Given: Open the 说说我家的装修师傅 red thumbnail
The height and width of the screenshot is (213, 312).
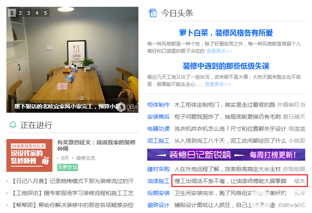Looking at the screenshot, I should click(30, 155).
